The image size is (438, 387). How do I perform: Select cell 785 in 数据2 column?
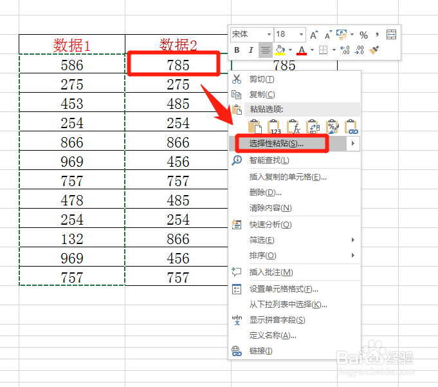pyautogui.click(x=178, y=64)
